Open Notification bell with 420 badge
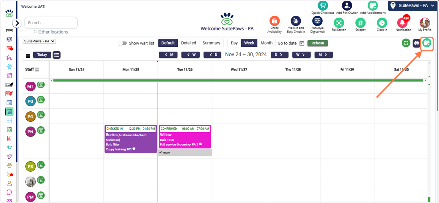The width and height of the screenshot is (439, 203). 402,23
